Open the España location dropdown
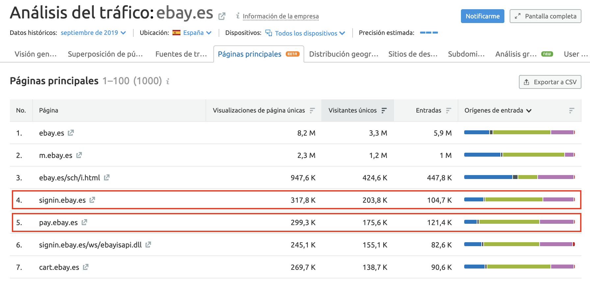This screenshot has width=590, height=283. click(197, 33)
